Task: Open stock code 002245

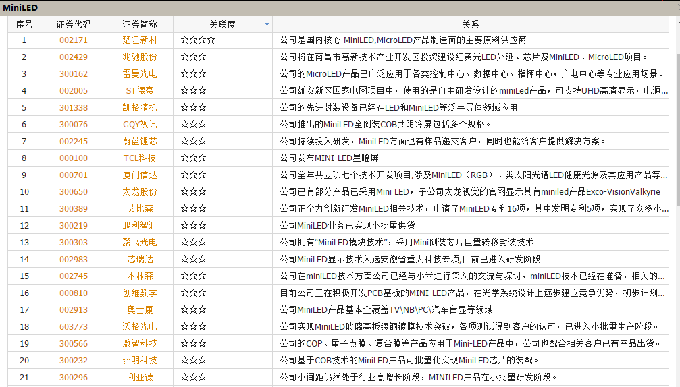Action: coord(74,142)
